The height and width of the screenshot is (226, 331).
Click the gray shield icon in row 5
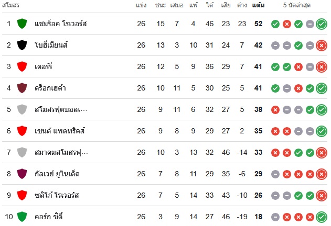tap(22, 109)
